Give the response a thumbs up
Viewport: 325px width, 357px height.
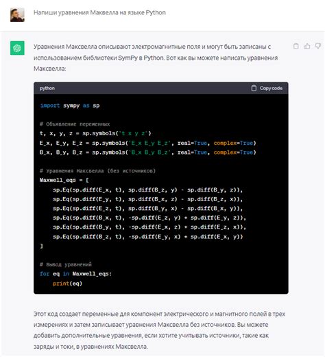coord(307,46)
